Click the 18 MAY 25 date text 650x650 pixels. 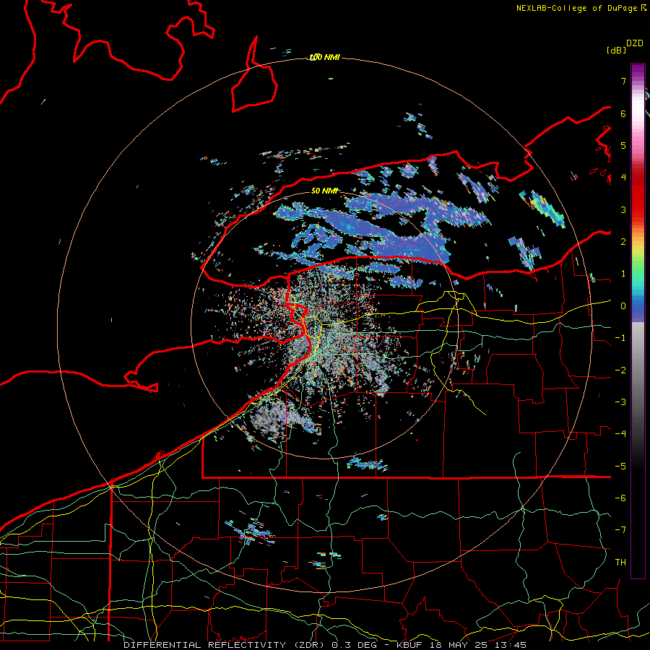457,645
